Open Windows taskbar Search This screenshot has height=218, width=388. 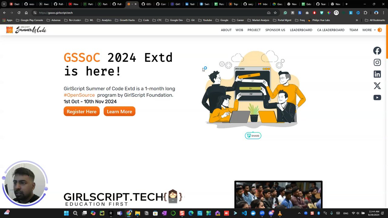pos(75,213)
